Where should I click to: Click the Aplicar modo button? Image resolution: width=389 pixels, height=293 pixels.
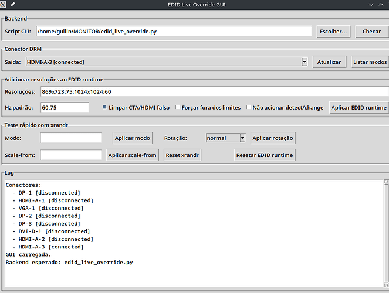pyautogui.click(x=132, y=138)
